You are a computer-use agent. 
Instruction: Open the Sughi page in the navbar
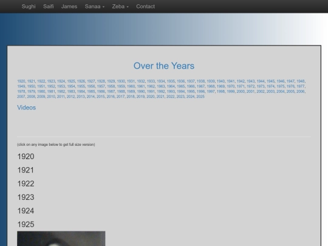coord(29,7)
